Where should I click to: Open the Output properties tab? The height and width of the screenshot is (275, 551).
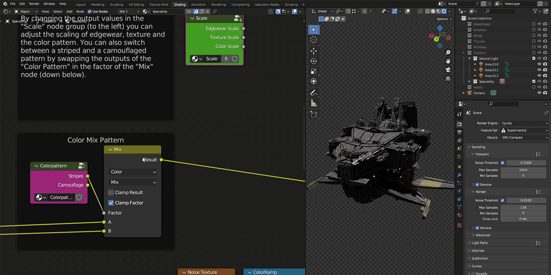point(460,132)
